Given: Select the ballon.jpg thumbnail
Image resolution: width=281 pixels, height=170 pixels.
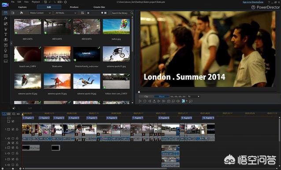Looking at the screenshot, I should tap(116, 27).
